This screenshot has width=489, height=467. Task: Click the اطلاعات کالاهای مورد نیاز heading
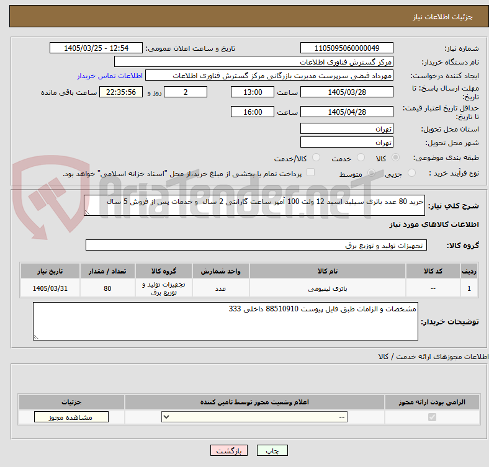(434, 225)
